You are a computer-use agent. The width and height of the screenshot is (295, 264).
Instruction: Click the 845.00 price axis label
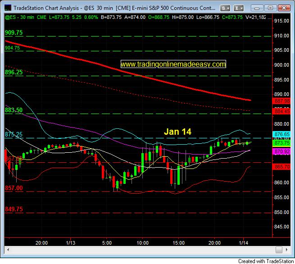[x=281, y=227]
